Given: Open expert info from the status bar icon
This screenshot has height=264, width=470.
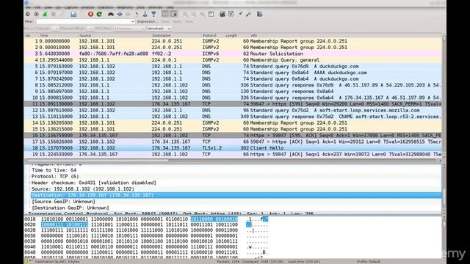Looking at the screenshot, I should point(26,261).
